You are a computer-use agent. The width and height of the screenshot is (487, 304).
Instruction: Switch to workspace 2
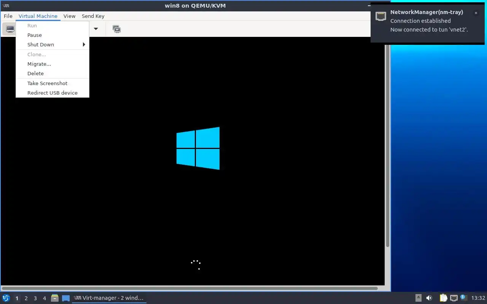(x=26, y=298)
